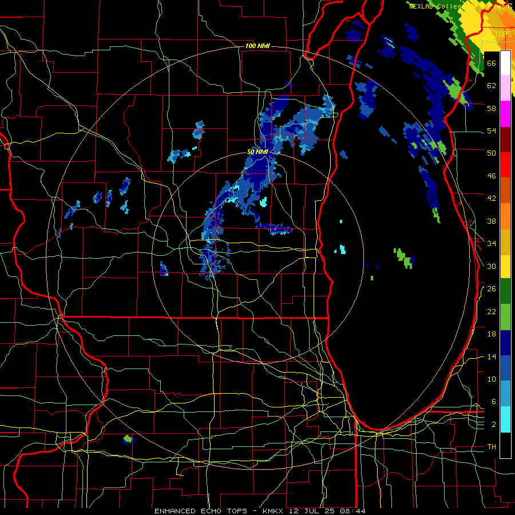The image size is (515, 515).
Task: Click the "100 NMI" range ring label
Action: coord(257,46)
